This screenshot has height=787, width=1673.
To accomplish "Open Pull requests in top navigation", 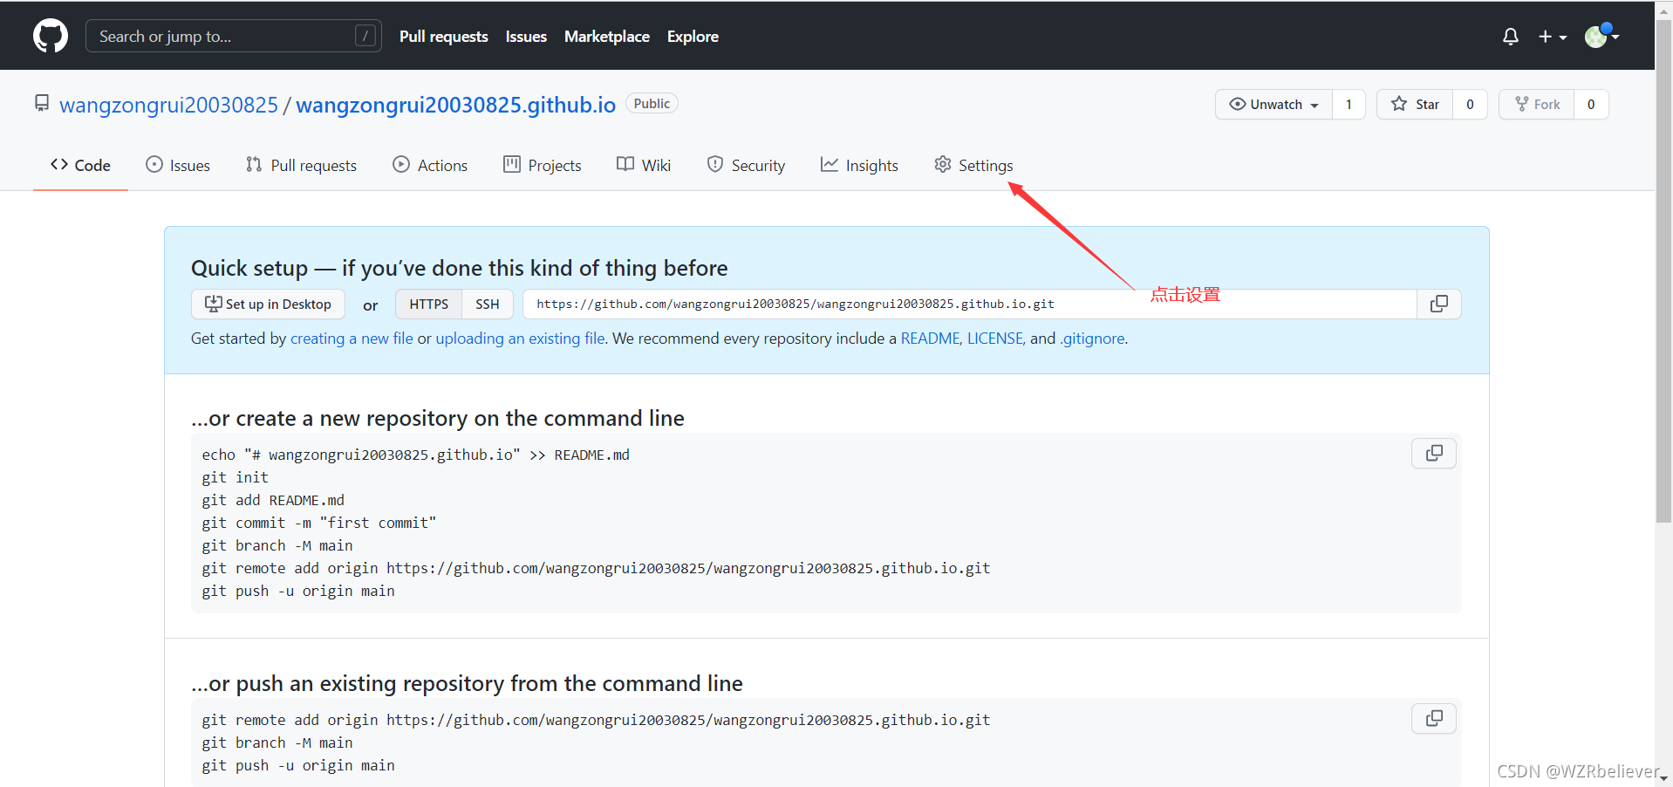I will [x=443, y=37].
